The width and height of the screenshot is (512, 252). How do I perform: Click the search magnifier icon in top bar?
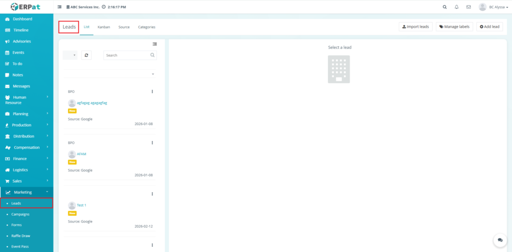[x=445, y=7]
